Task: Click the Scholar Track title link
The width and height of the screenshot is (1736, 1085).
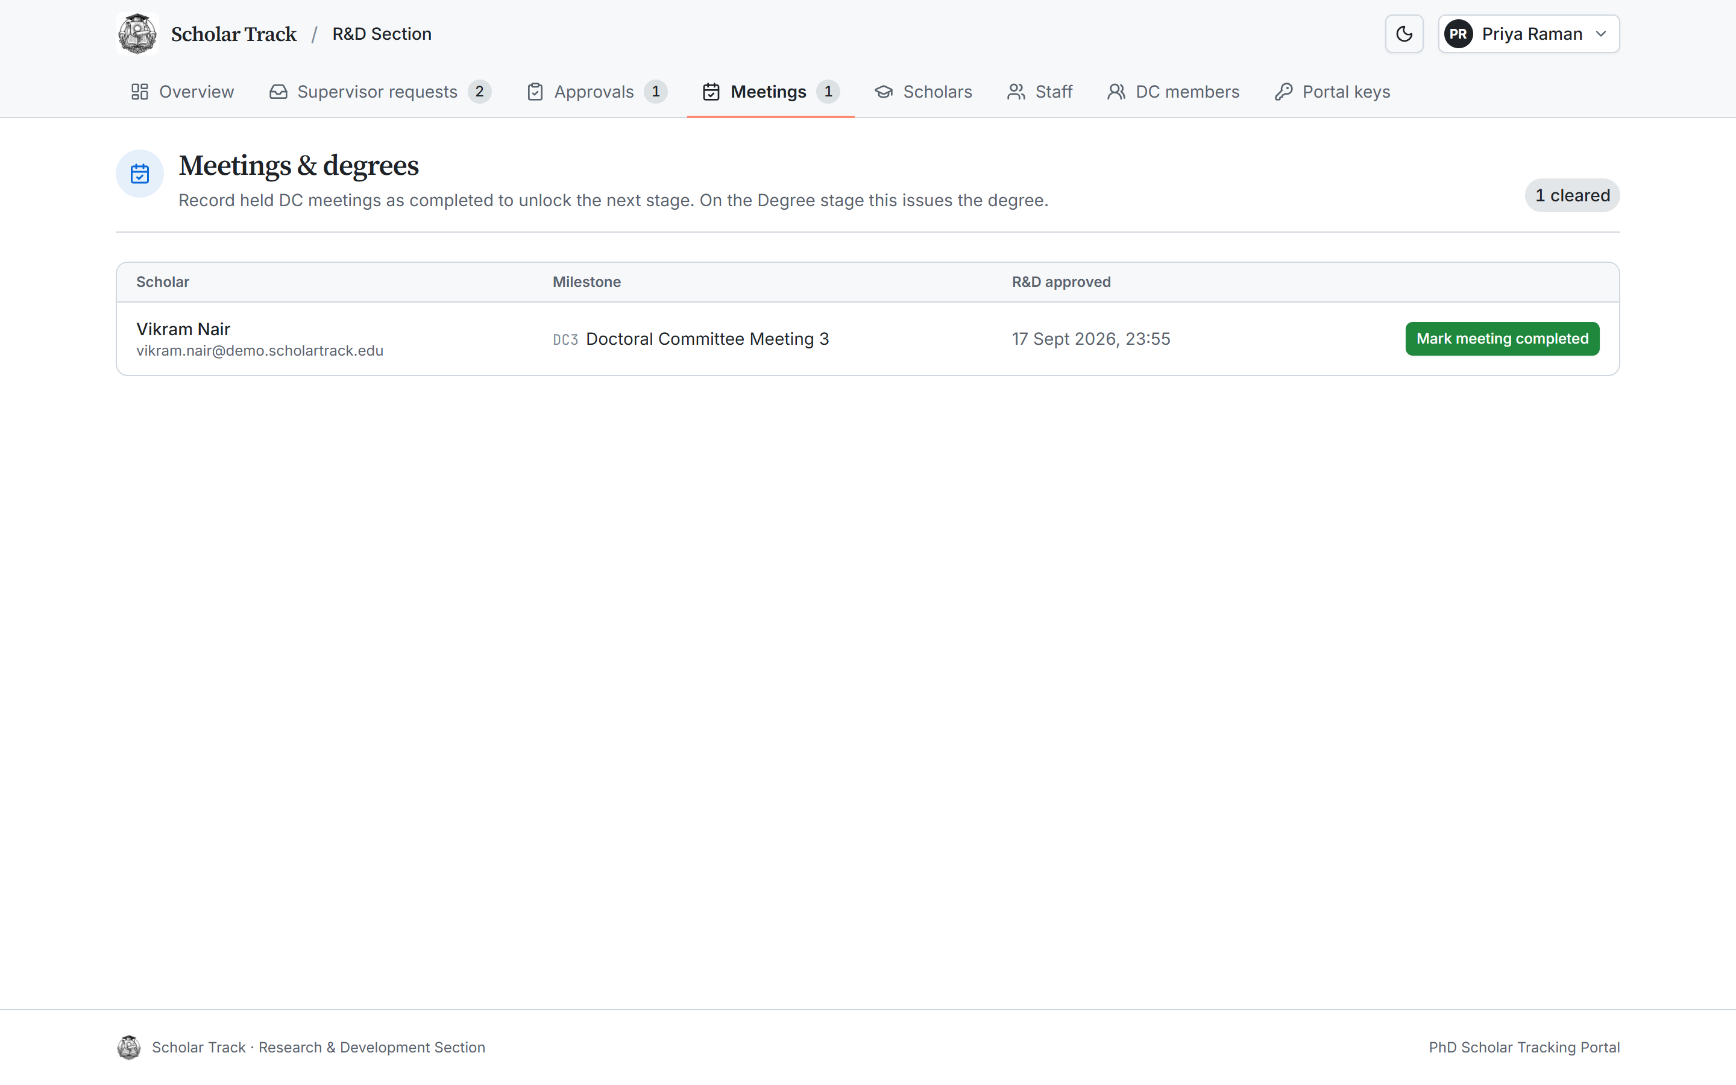Action: point(234,34)
